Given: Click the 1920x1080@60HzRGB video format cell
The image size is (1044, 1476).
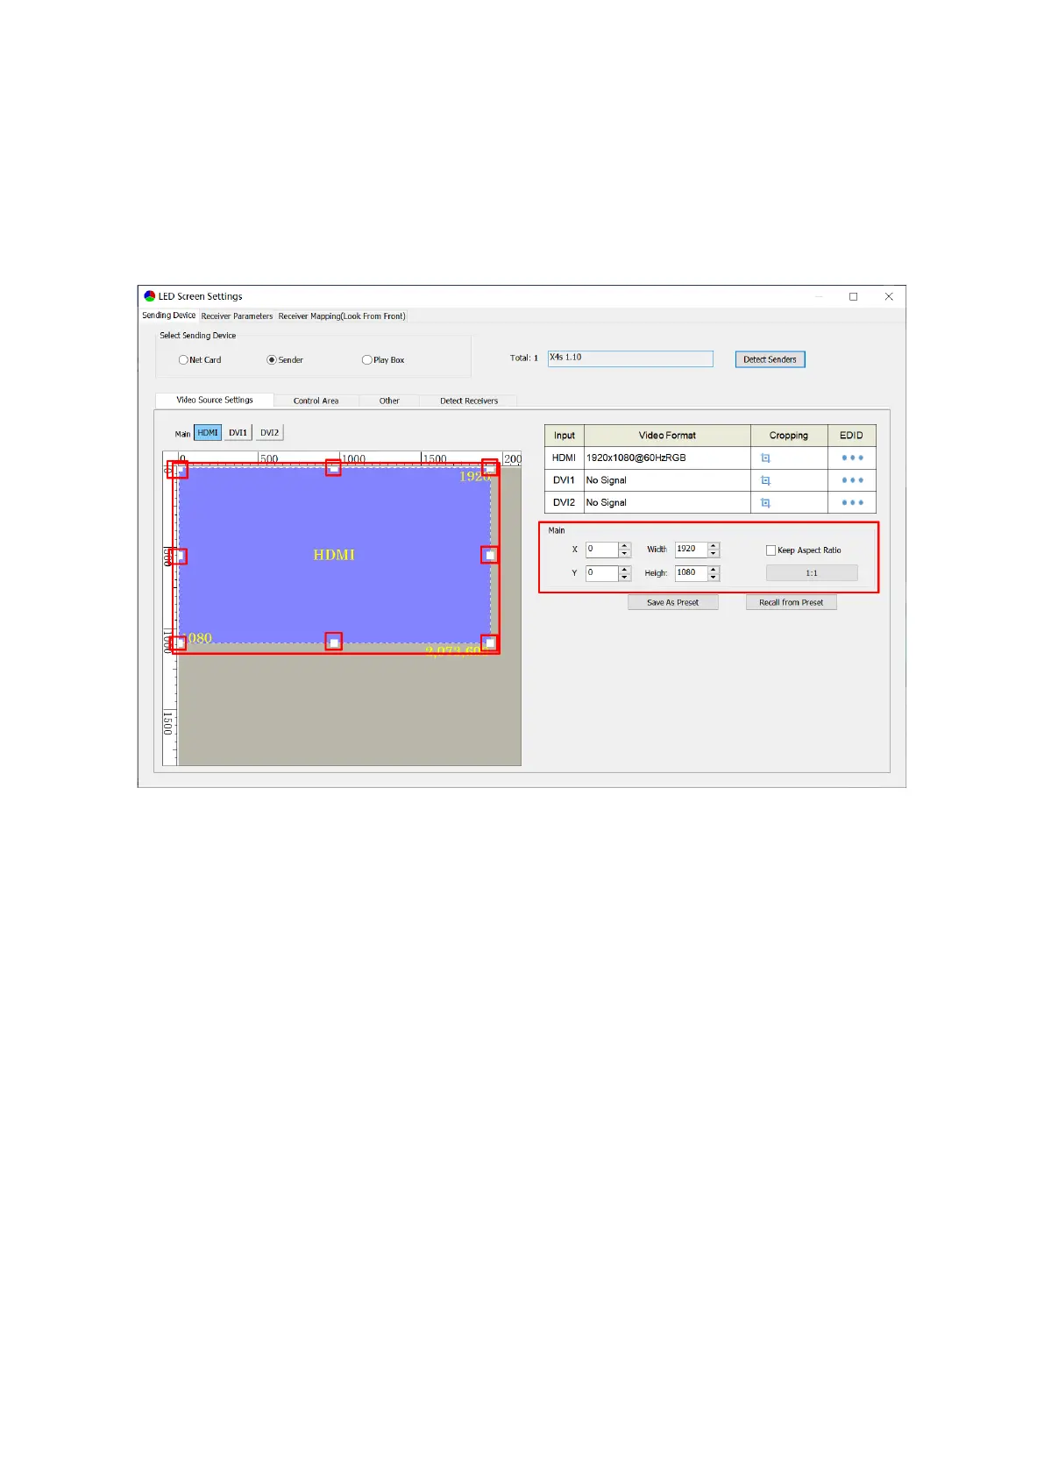Looking at the screenshot, I should click(667, 458).
